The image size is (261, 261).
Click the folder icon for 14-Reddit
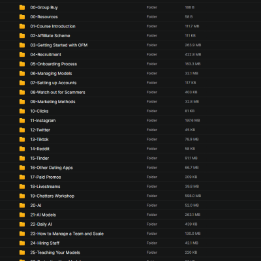click(x=22, y=149)
